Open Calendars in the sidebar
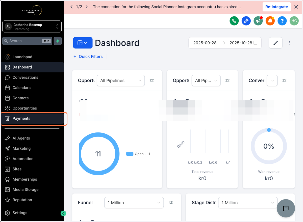Viewport: 303px width, 222px height. coord(32,88)
